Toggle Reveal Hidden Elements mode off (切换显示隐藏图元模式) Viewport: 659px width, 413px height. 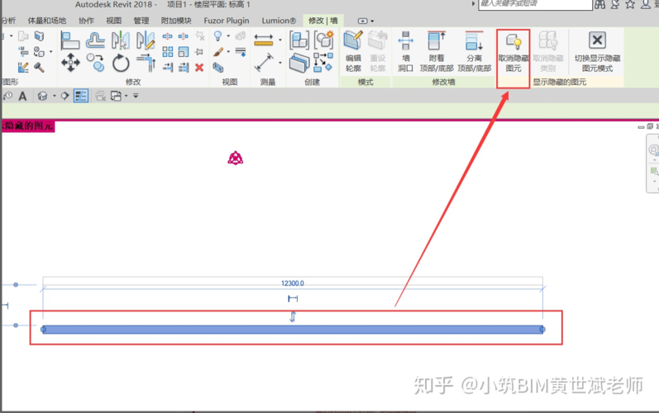(x=597, y=52)
